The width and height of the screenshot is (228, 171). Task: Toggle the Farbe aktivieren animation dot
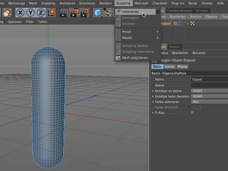point(153,102)
